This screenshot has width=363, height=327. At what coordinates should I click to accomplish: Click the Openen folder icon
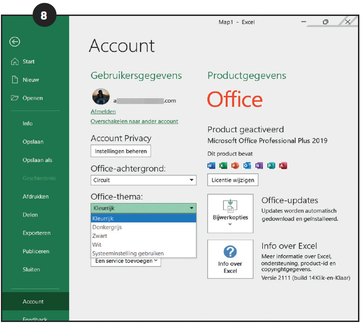coord(15,98)
